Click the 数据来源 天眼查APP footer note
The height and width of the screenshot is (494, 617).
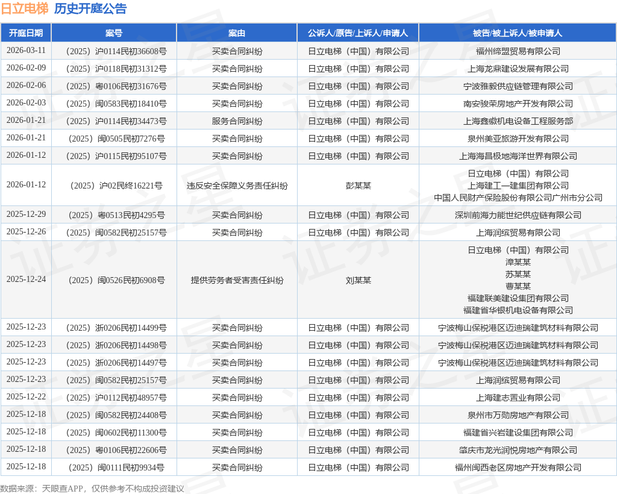[92, 489]
